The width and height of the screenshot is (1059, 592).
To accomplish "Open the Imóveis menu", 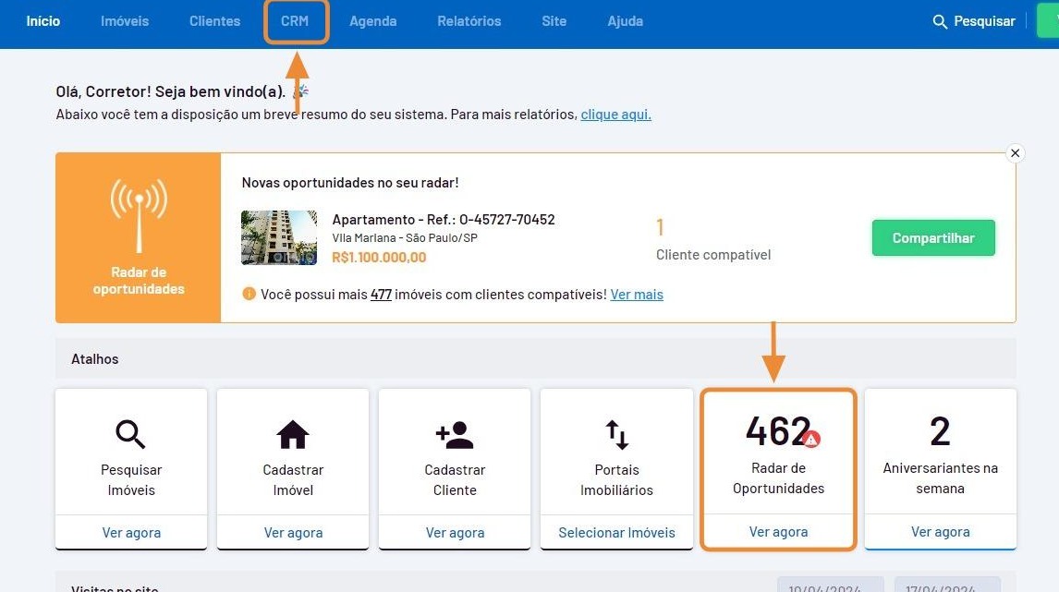I will coord(125,21).
